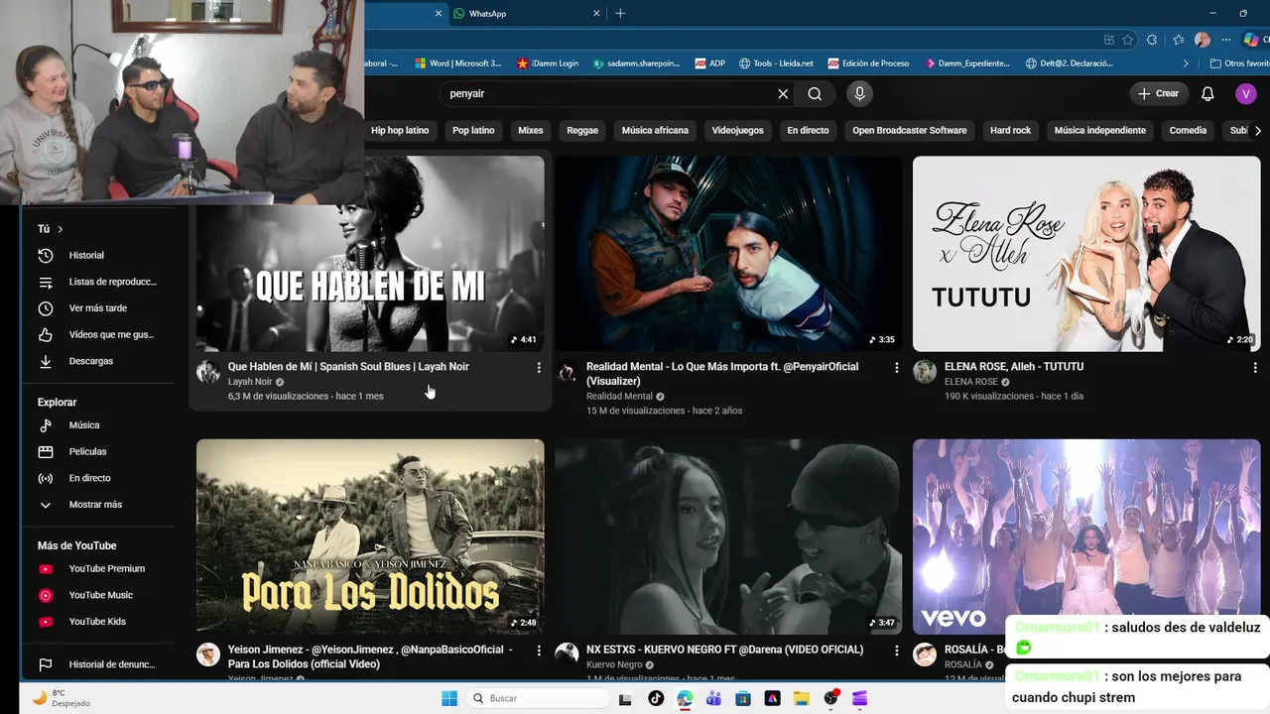
Task: Open Kuervo Negro channel avatar
Action: coord(567,654)
